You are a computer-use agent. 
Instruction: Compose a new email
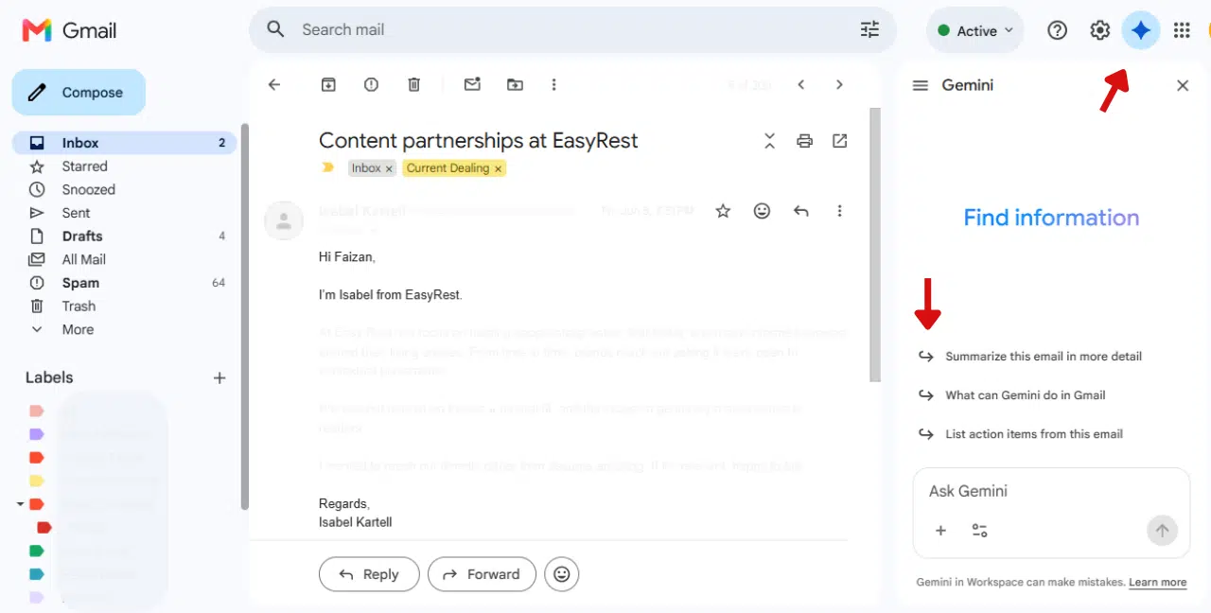[79, 93]
